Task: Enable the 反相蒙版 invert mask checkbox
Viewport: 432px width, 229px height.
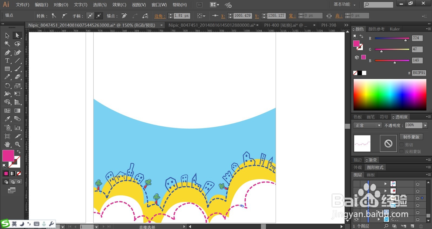Action: click(401, 151)
